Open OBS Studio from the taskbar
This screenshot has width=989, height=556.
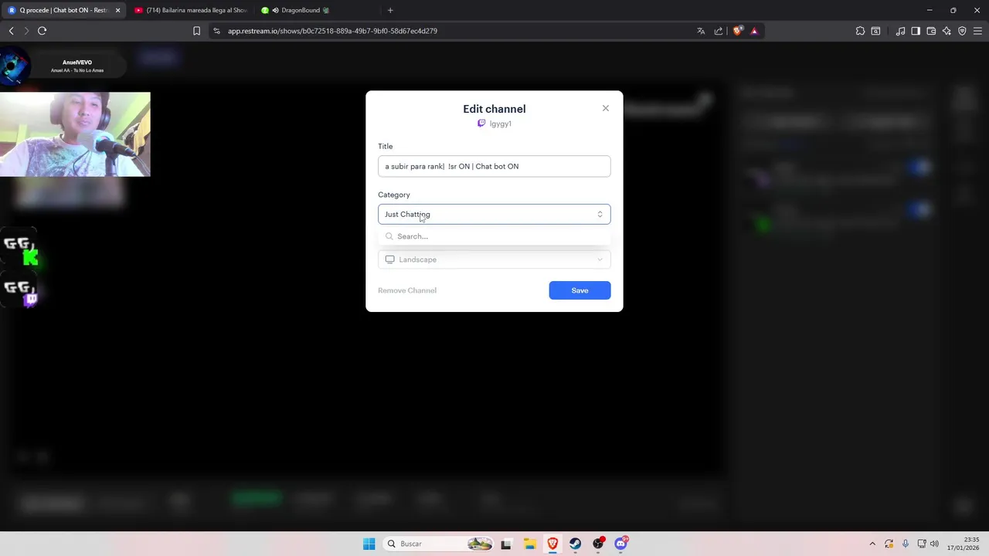[x=598, y=544]
